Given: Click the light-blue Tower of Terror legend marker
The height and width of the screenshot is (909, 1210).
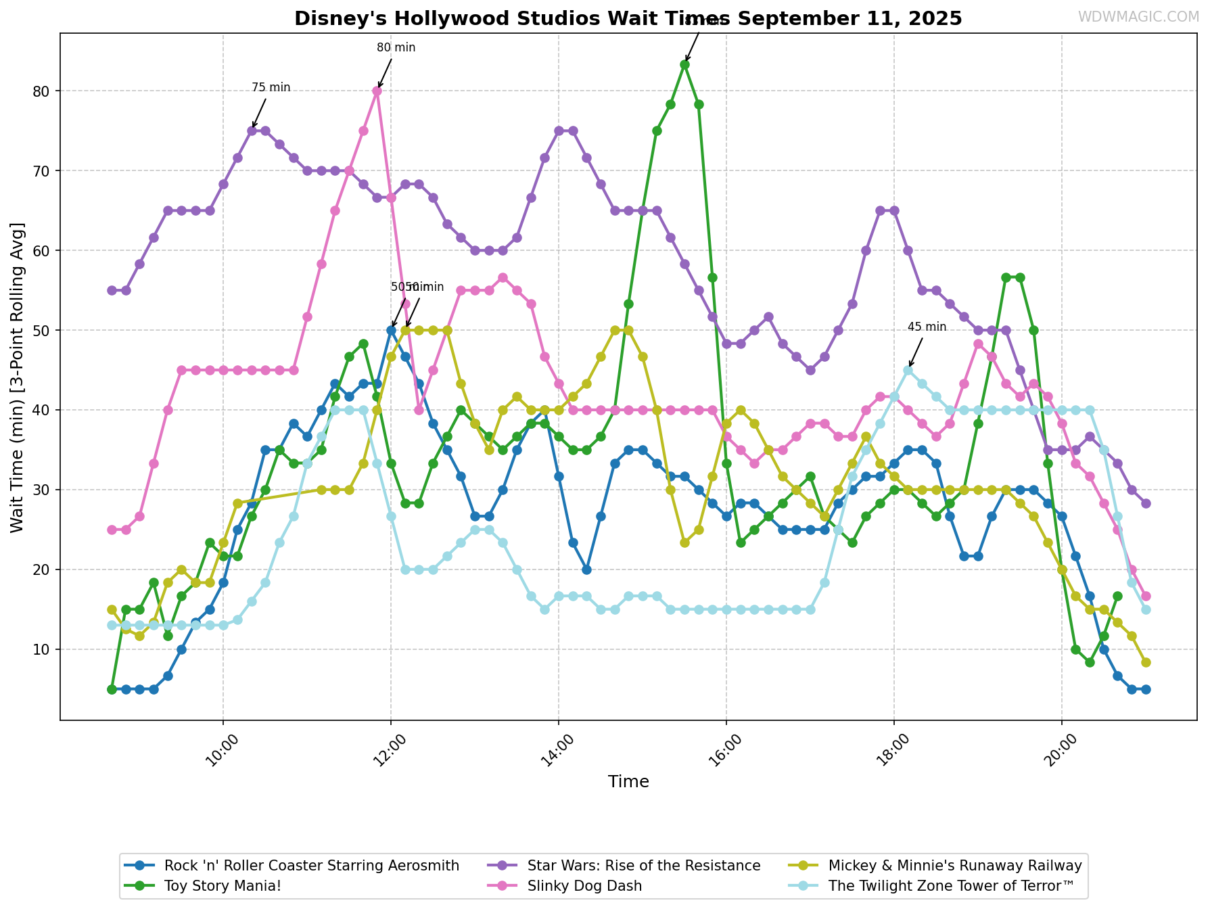Looking at the screenshot, I should (804, 885).
